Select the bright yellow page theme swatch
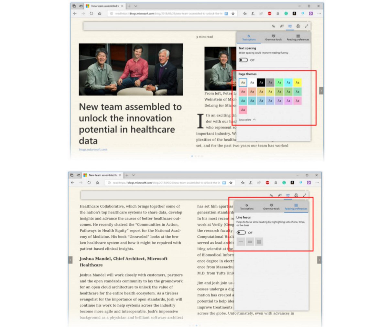The height and width of the screenshot is (327, 388). pyautogui.click(x=297, y=82)
